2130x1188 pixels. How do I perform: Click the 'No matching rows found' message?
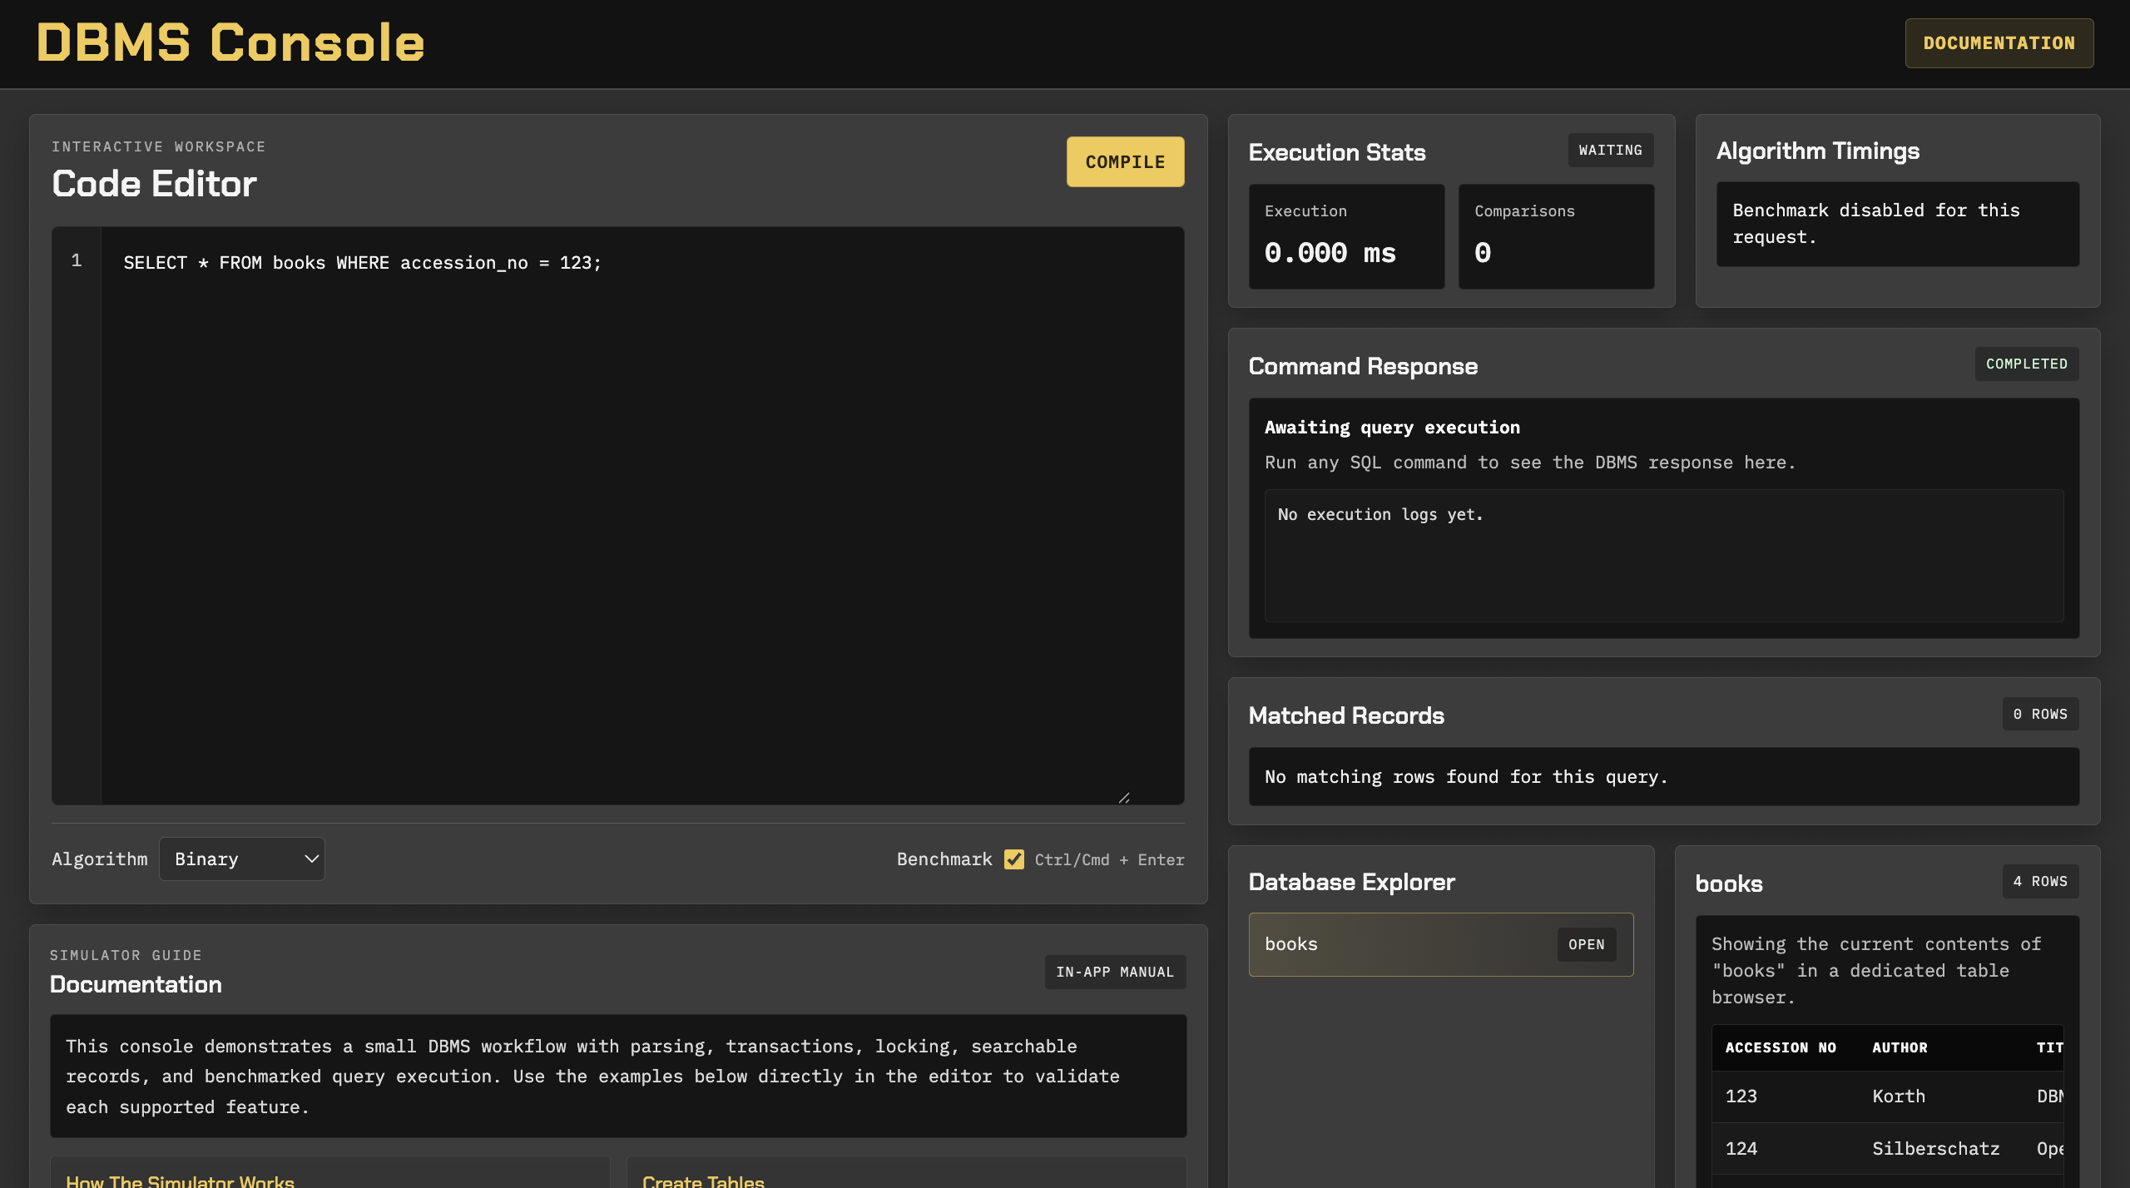click(1663, 776)
